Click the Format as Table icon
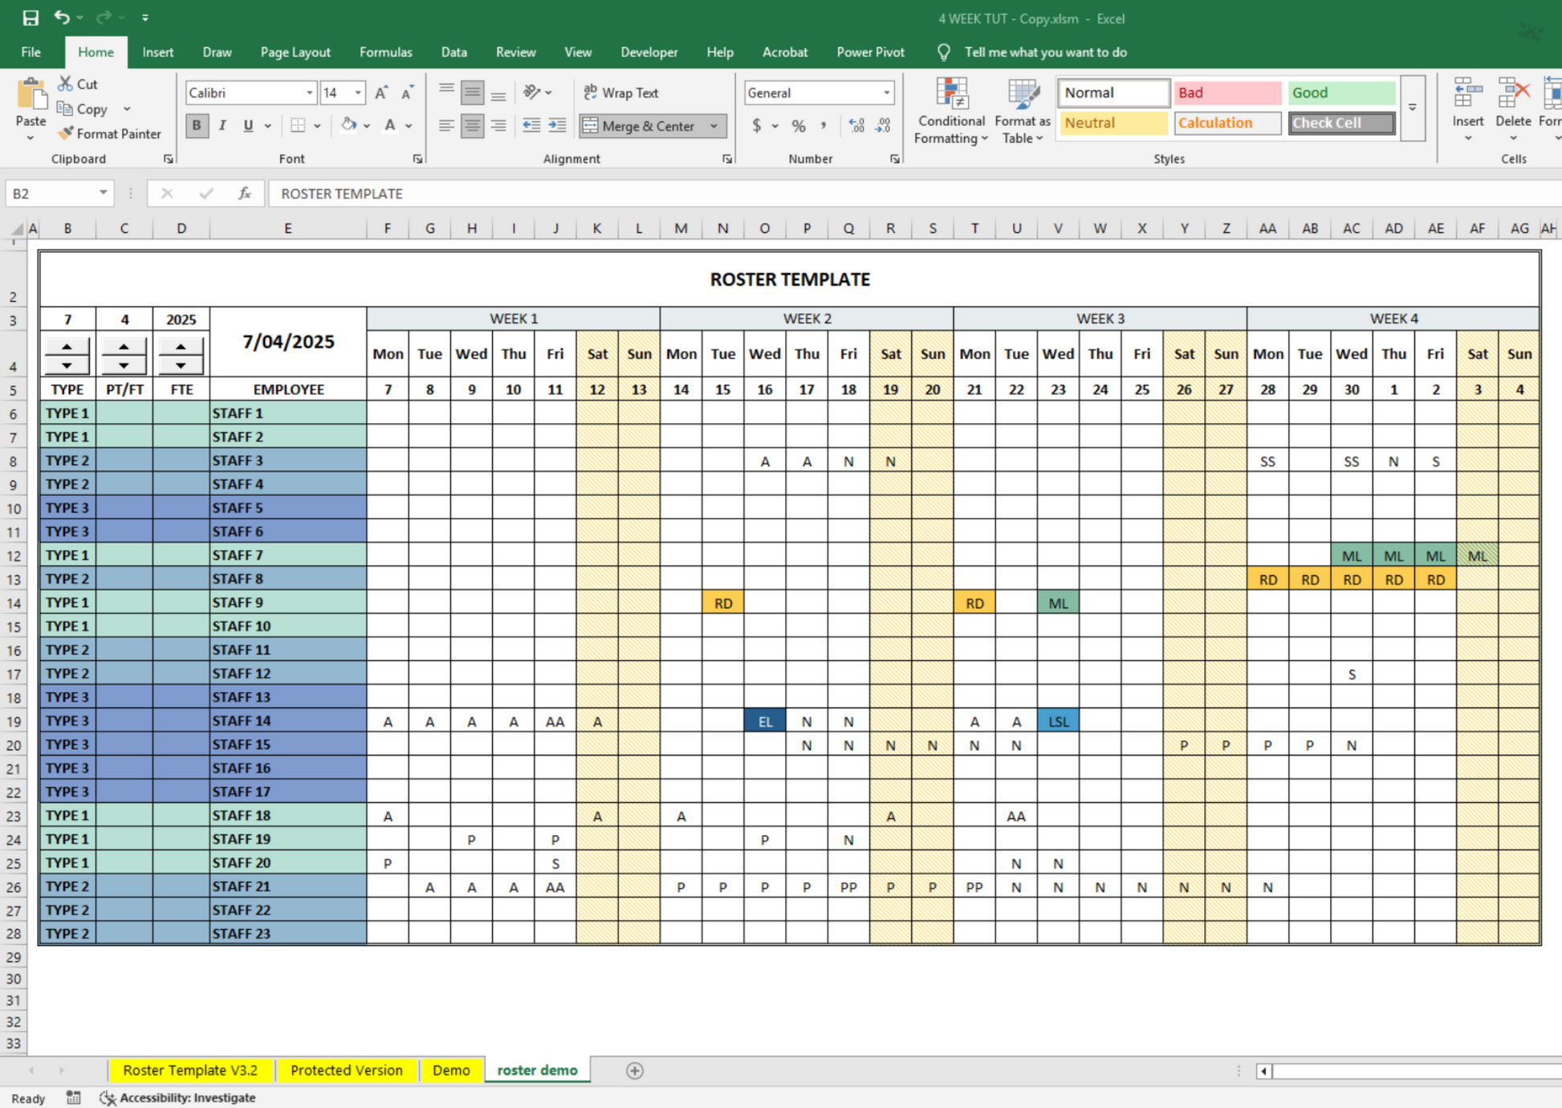1562x1108 pixels. 1022,95
